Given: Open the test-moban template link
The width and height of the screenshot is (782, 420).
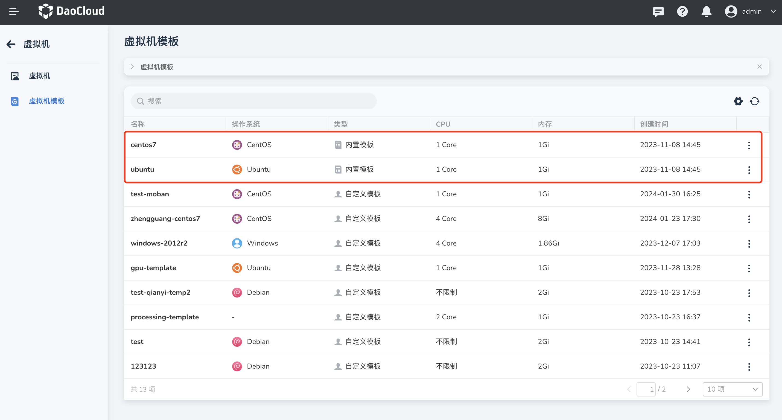Looking at the screenshot, I should [150, 194].
